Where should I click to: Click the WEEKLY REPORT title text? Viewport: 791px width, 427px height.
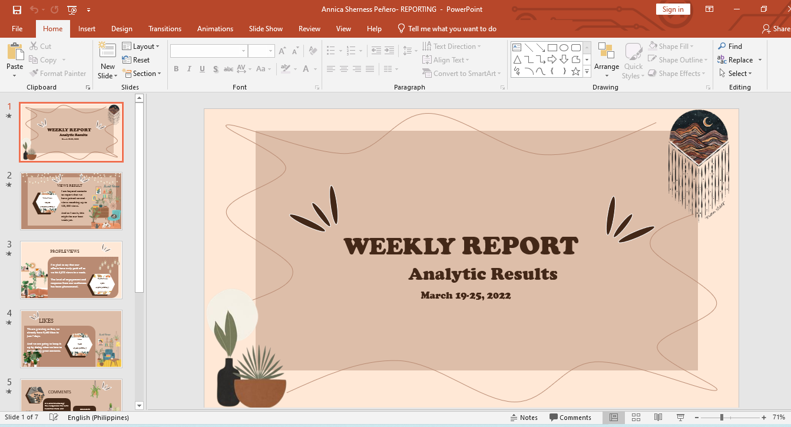[461, 246]
